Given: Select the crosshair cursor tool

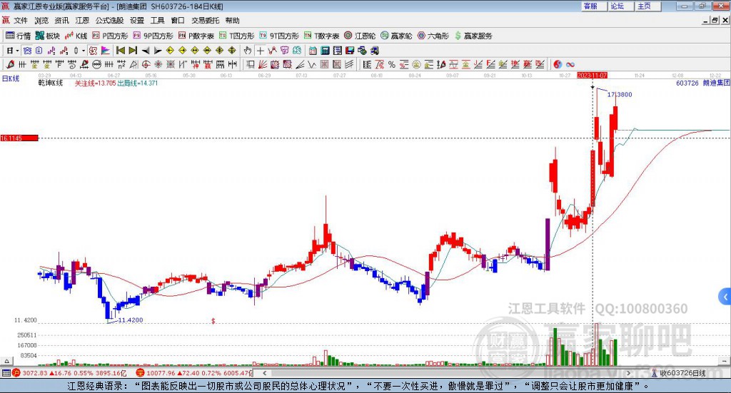Looking at the screenshot, I should [260, 51].
